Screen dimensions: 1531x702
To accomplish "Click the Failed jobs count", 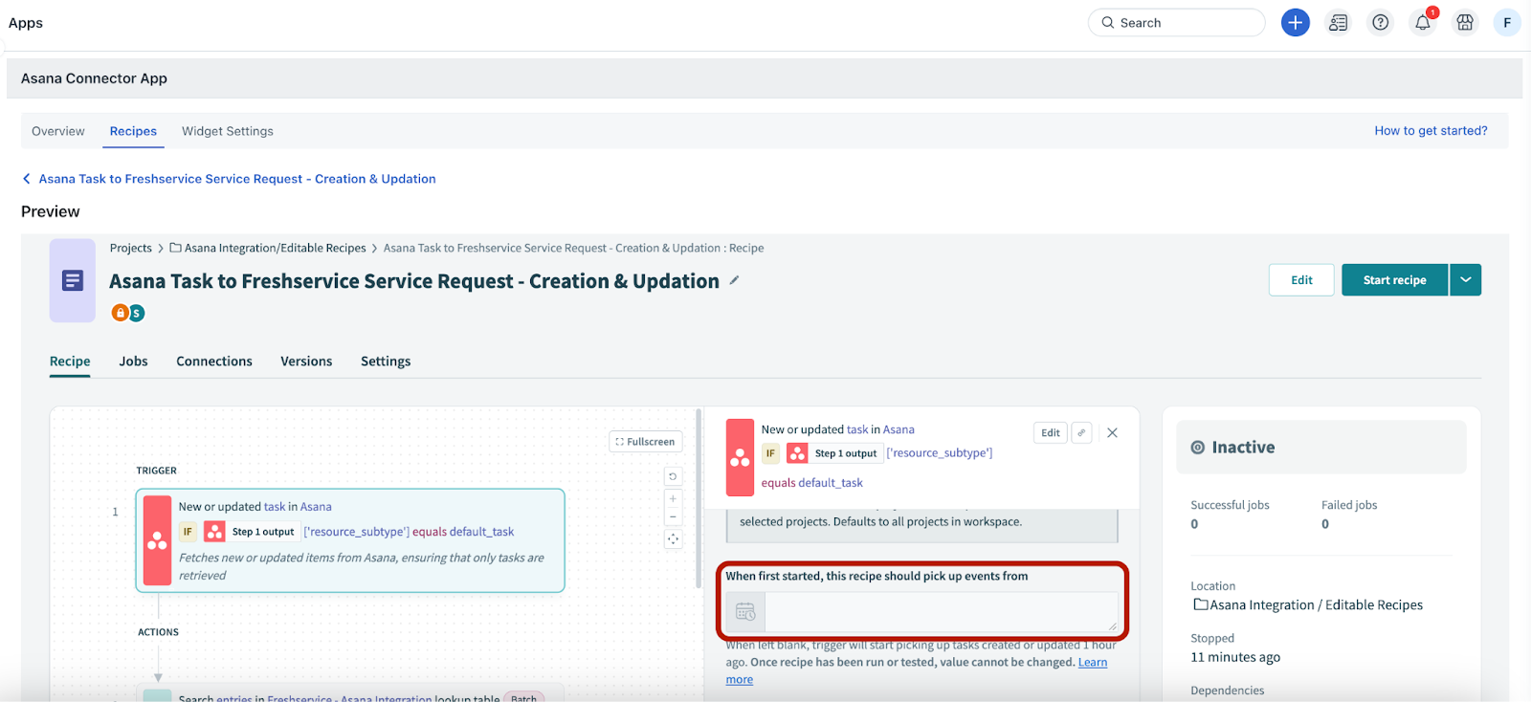I will pos(1325,524).
